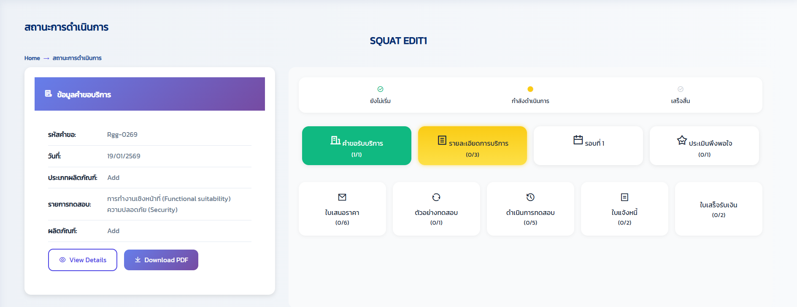Click the star icon for ประเมินพึงพอใจ
797x307 pixels.
682,140
